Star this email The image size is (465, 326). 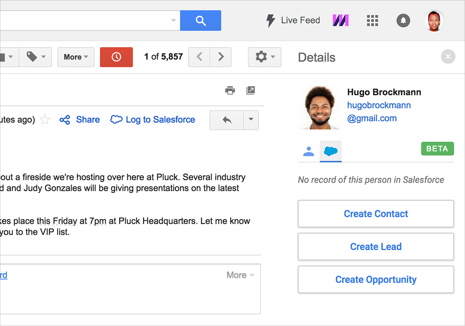coord(45,120)
